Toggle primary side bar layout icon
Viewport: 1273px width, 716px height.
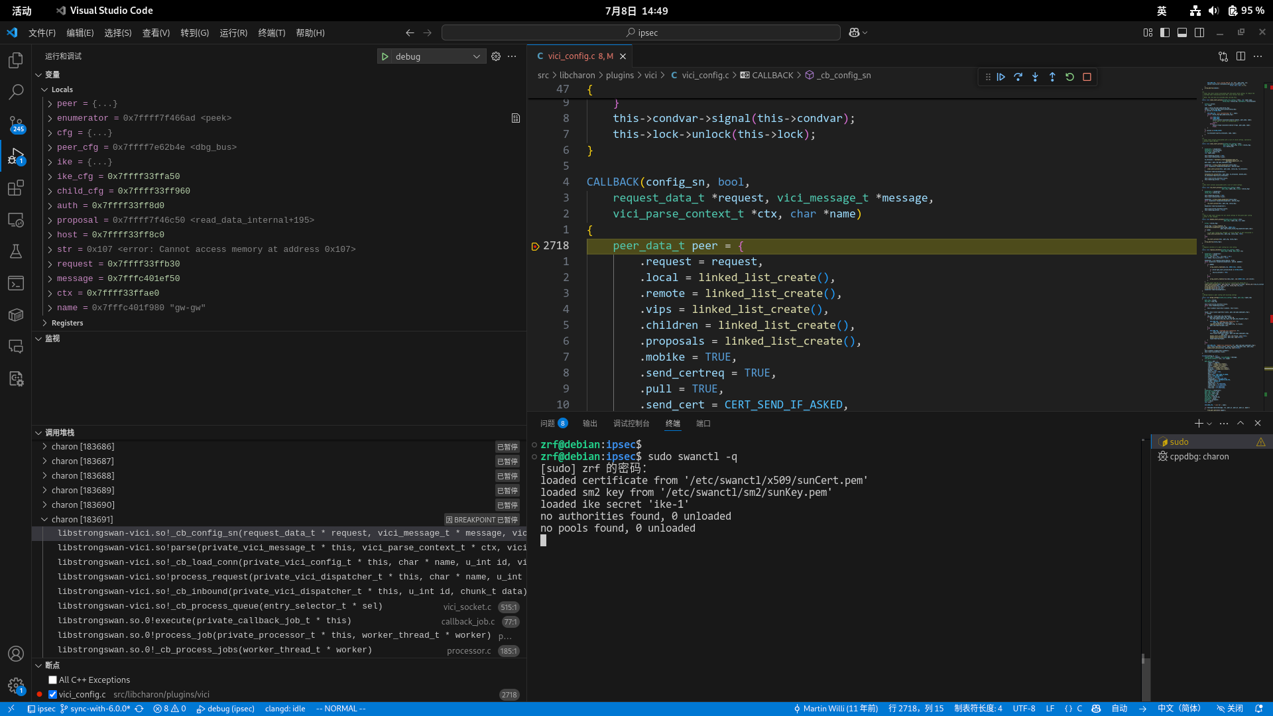coord(1165,32)
